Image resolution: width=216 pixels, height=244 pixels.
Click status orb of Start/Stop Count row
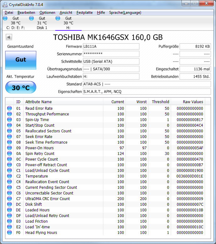(9, 125)
